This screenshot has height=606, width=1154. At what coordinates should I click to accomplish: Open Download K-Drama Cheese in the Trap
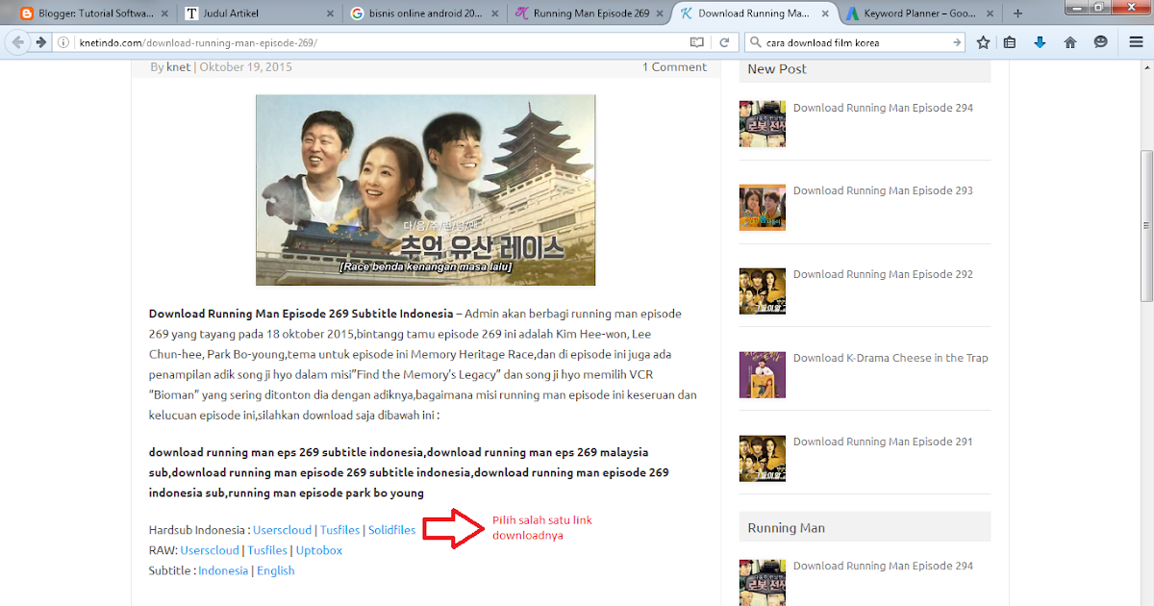(x=891, y=358)
